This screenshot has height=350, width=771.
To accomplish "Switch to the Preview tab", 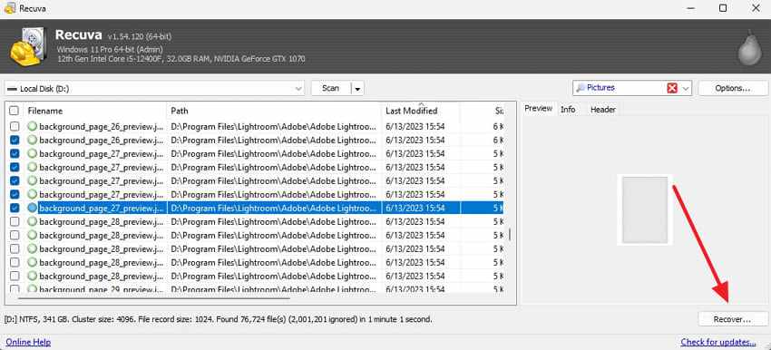I will 538,109.
